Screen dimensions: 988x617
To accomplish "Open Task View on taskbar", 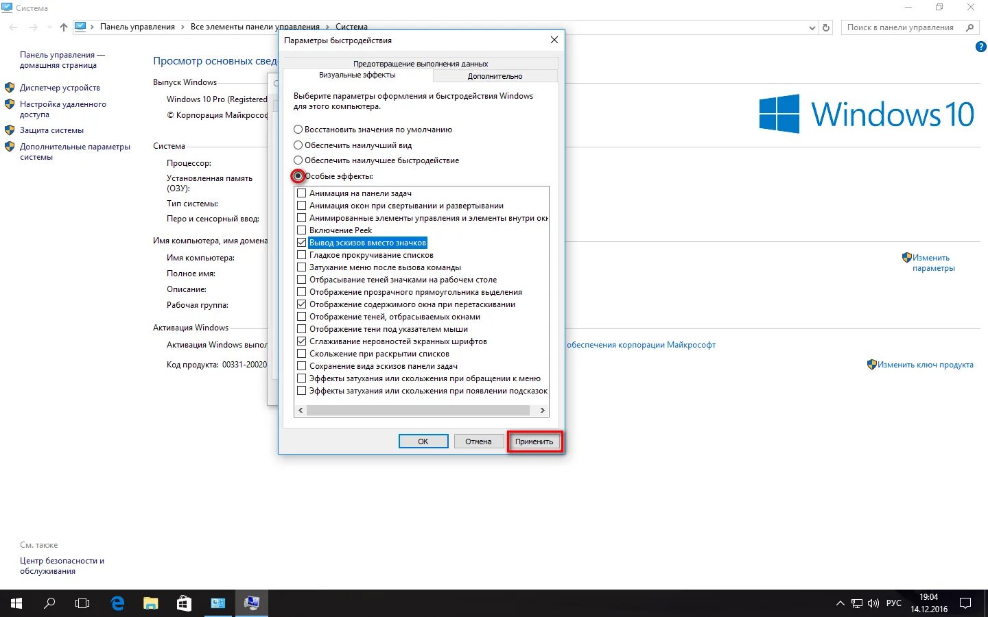I will tap(82, 603).
